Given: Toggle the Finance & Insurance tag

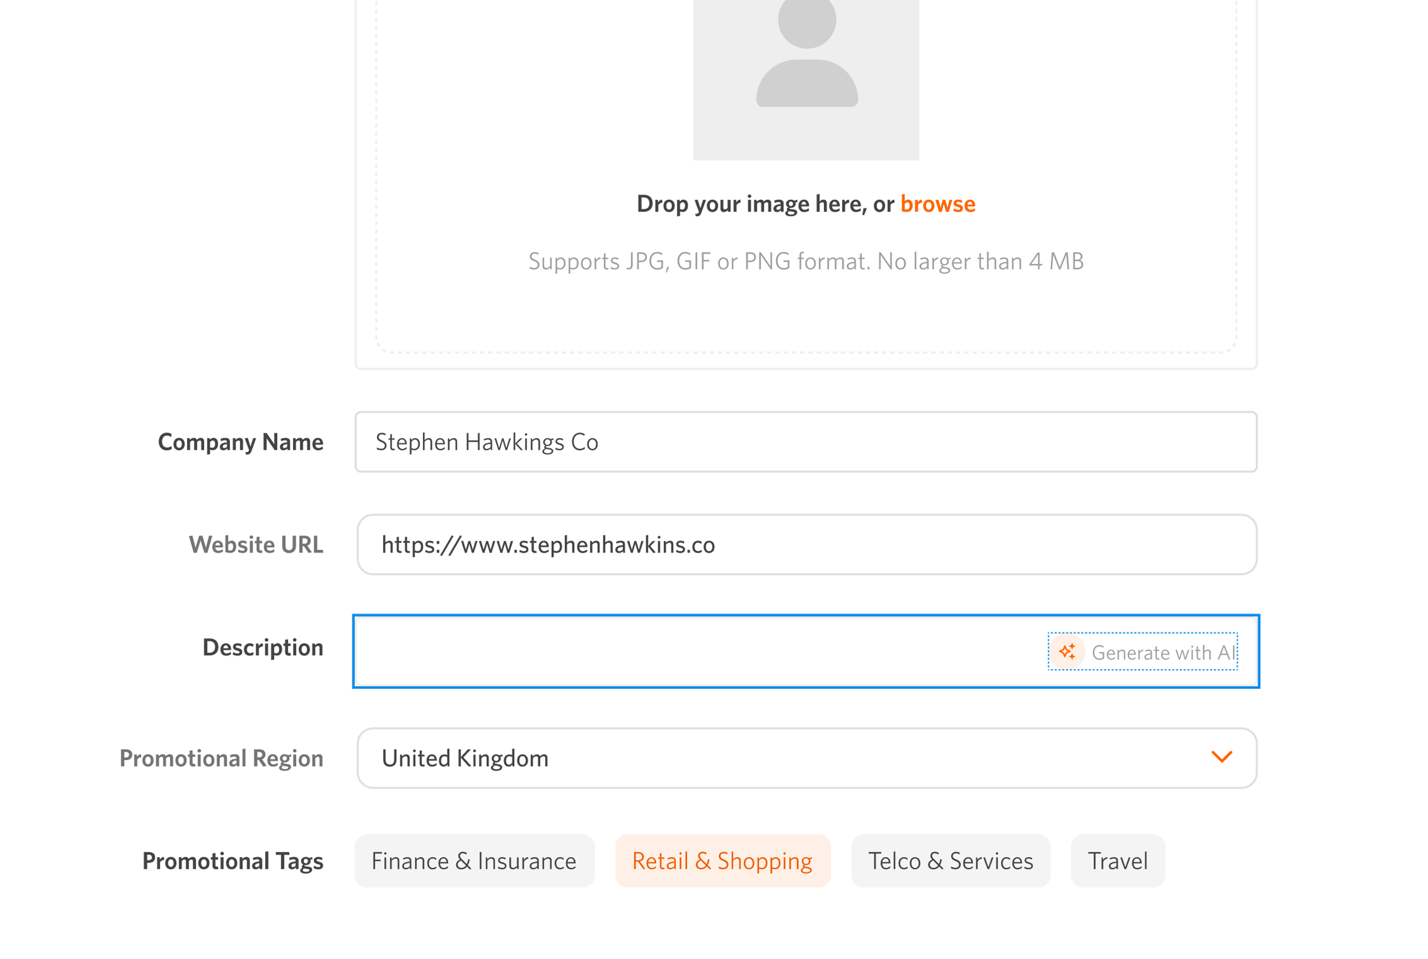Looking at the screenshot, I should coord(474,861).
